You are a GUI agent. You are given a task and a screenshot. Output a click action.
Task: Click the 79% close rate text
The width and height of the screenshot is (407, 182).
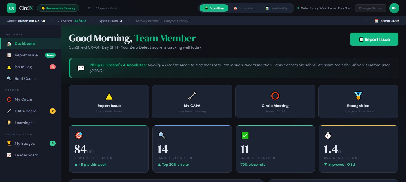(253, 165)
